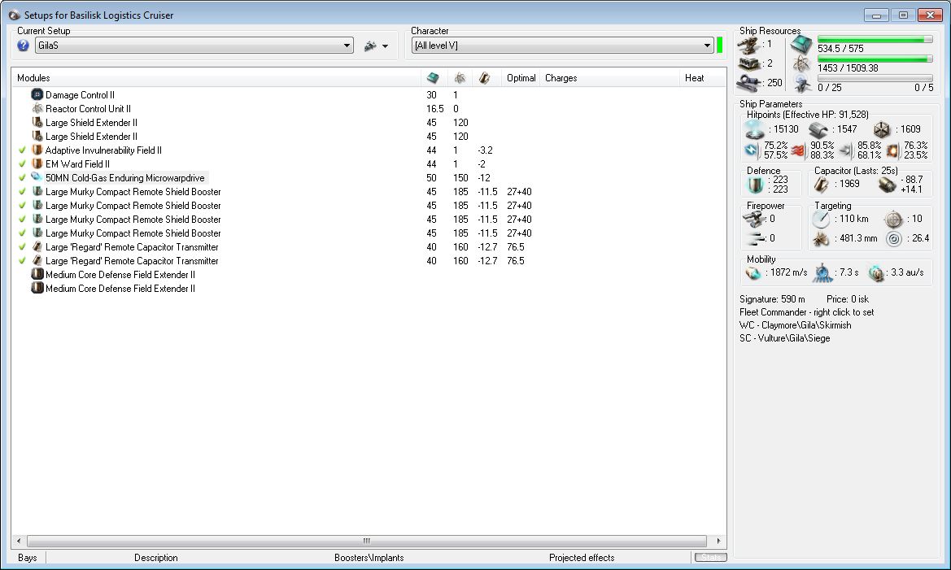Click the WC - Claymore\Gila\Skirmish booster line

click(795, 325)
